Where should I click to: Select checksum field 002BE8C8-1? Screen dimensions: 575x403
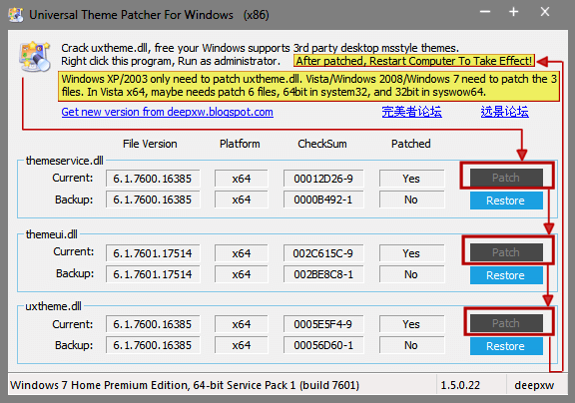point(323,274)
